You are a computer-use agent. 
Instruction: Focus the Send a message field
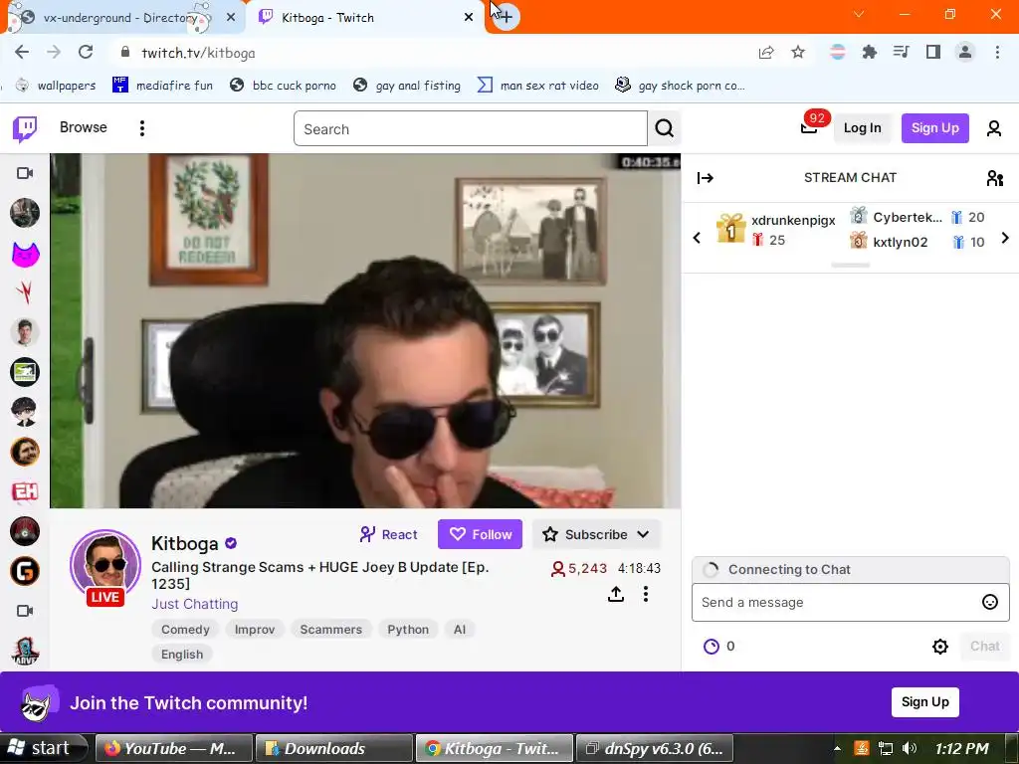pyautogui.click(x=850, y=602)
